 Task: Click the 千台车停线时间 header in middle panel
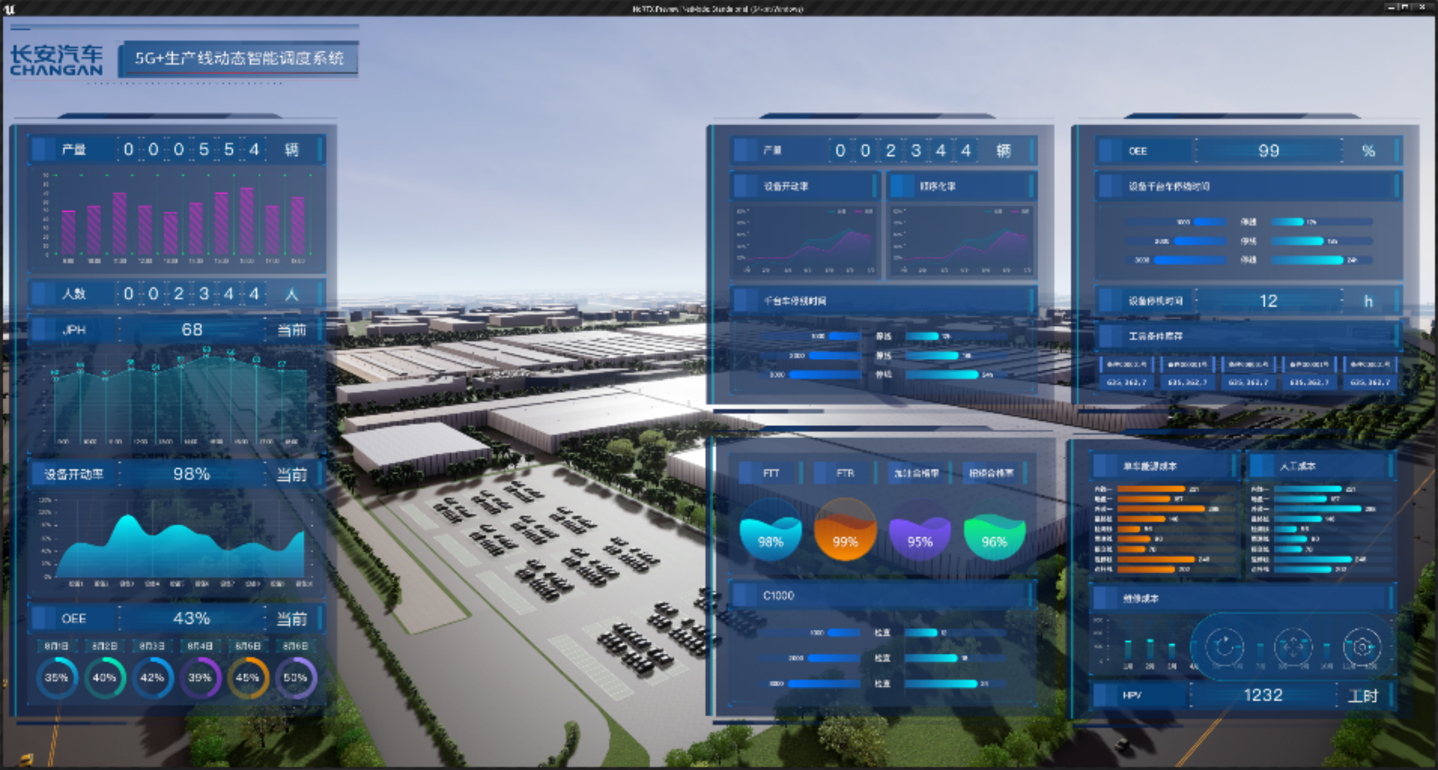tap(883, 301)
